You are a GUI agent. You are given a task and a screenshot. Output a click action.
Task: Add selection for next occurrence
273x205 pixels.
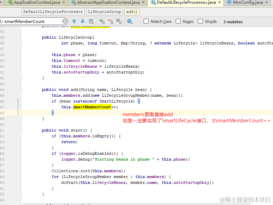pyautogui.click(x=102, y=22)
